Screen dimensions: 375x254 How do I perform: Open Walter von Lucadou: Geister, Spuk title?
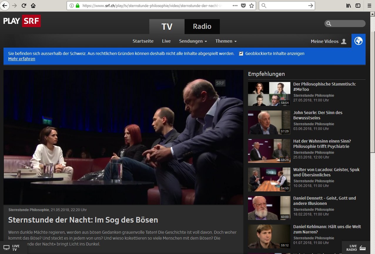[326, 172]
